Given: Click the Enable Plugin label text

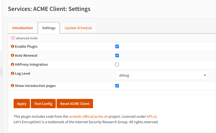Looking at the screenshot, I should click(26, 47).
